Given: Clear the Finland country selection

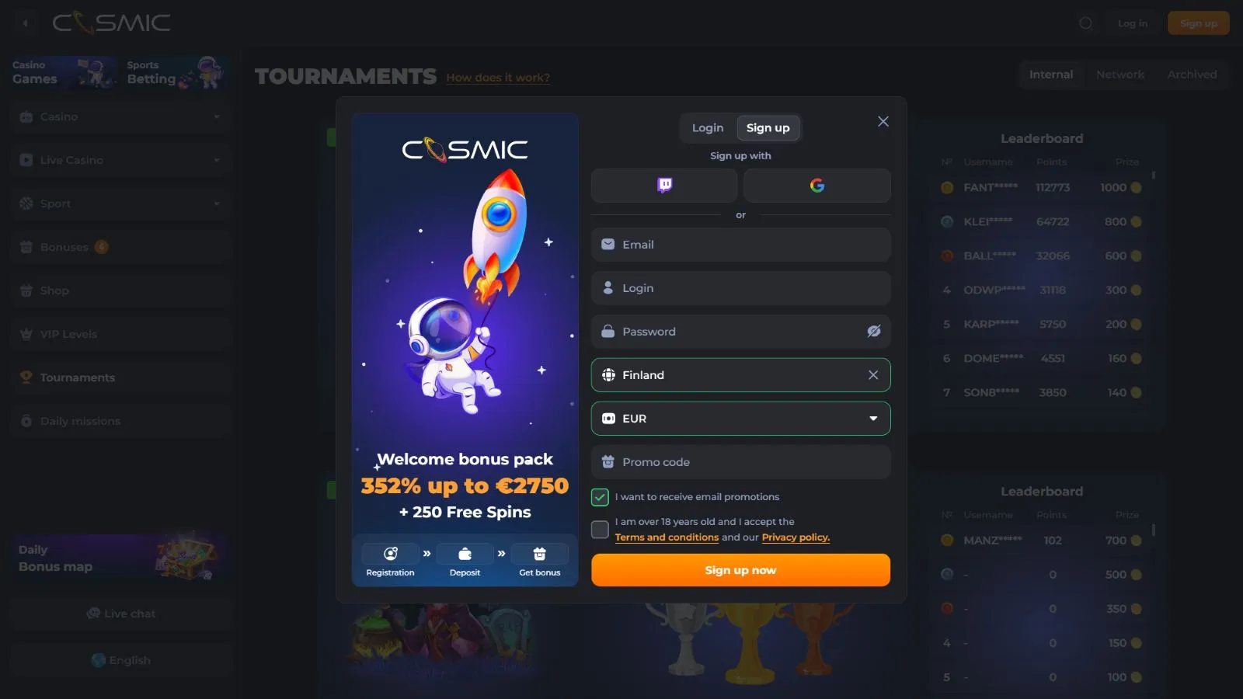Looking at the screenshot, I should pyautogui.click(x=873, y=375).
